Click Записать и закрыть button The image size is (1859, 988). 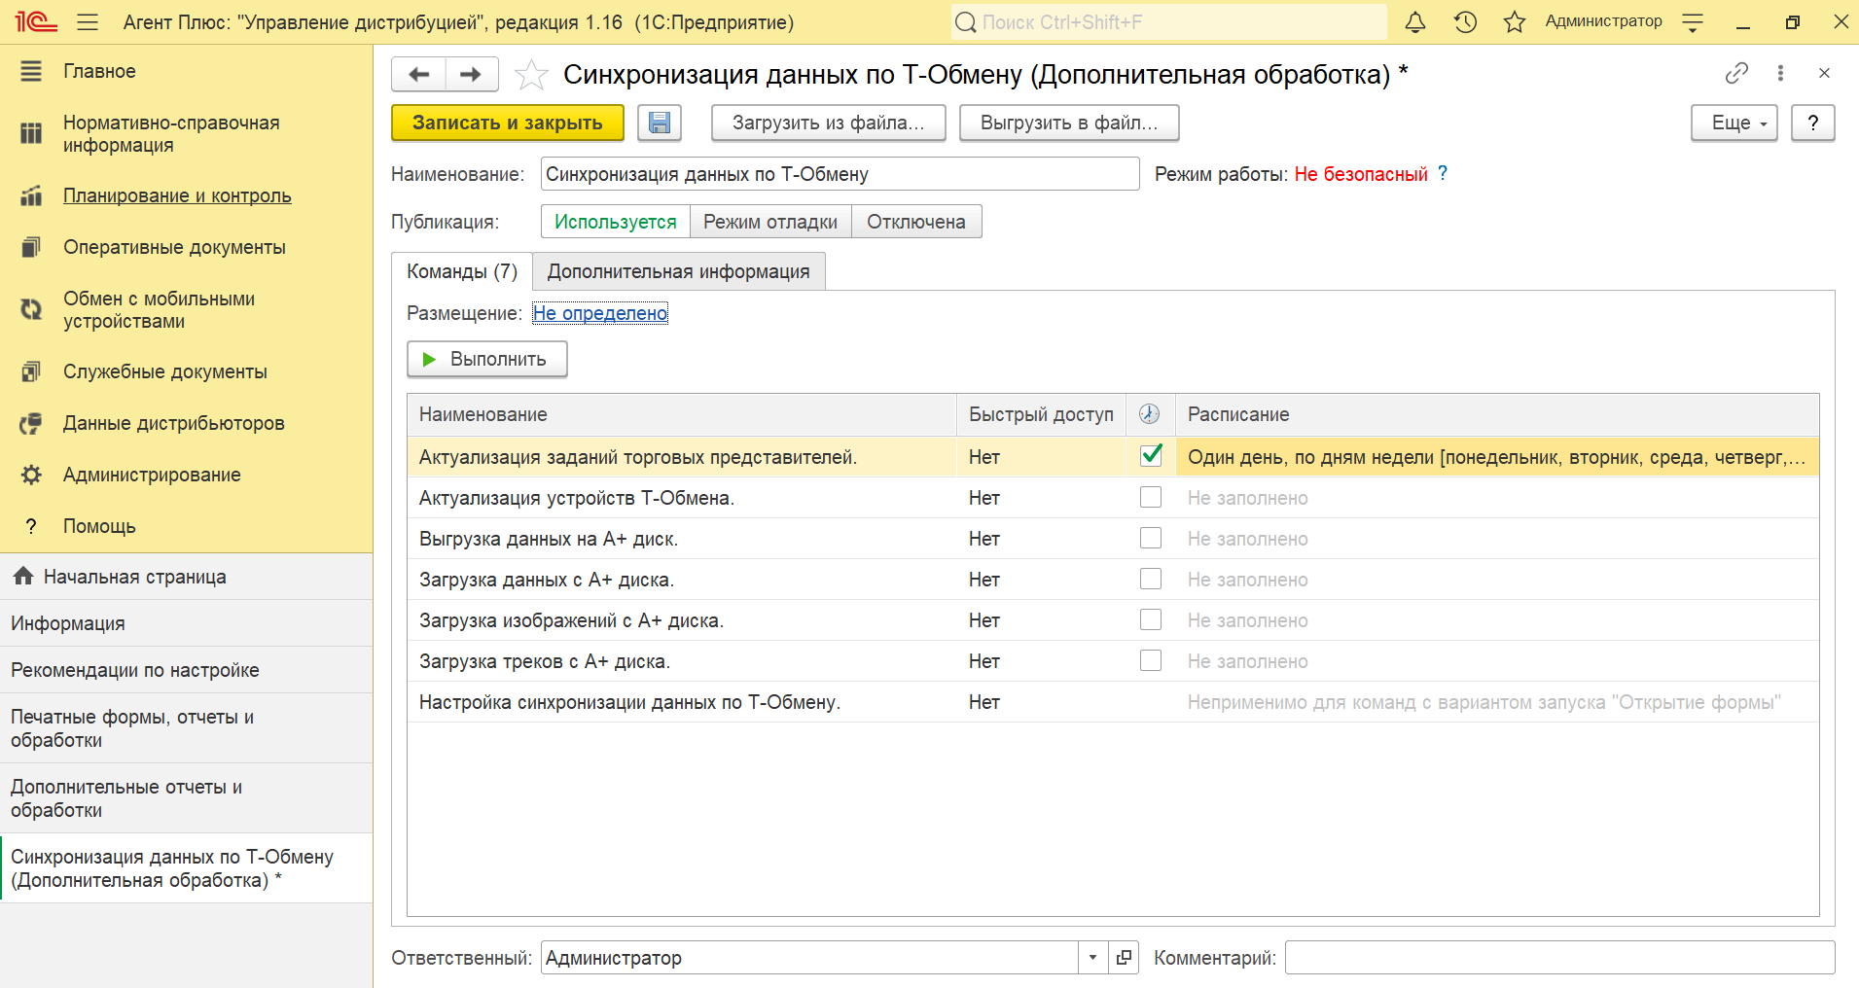tap(508, 123)
